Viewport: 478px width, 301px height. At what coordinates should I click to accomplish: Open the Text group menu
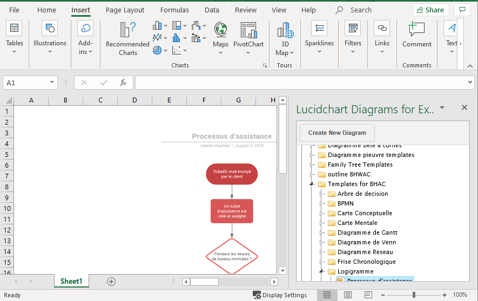pos(452,38)
